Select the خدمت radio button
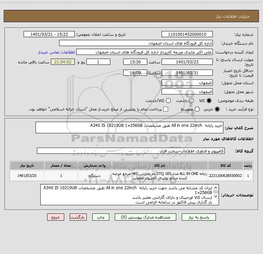 coord(191,101)
